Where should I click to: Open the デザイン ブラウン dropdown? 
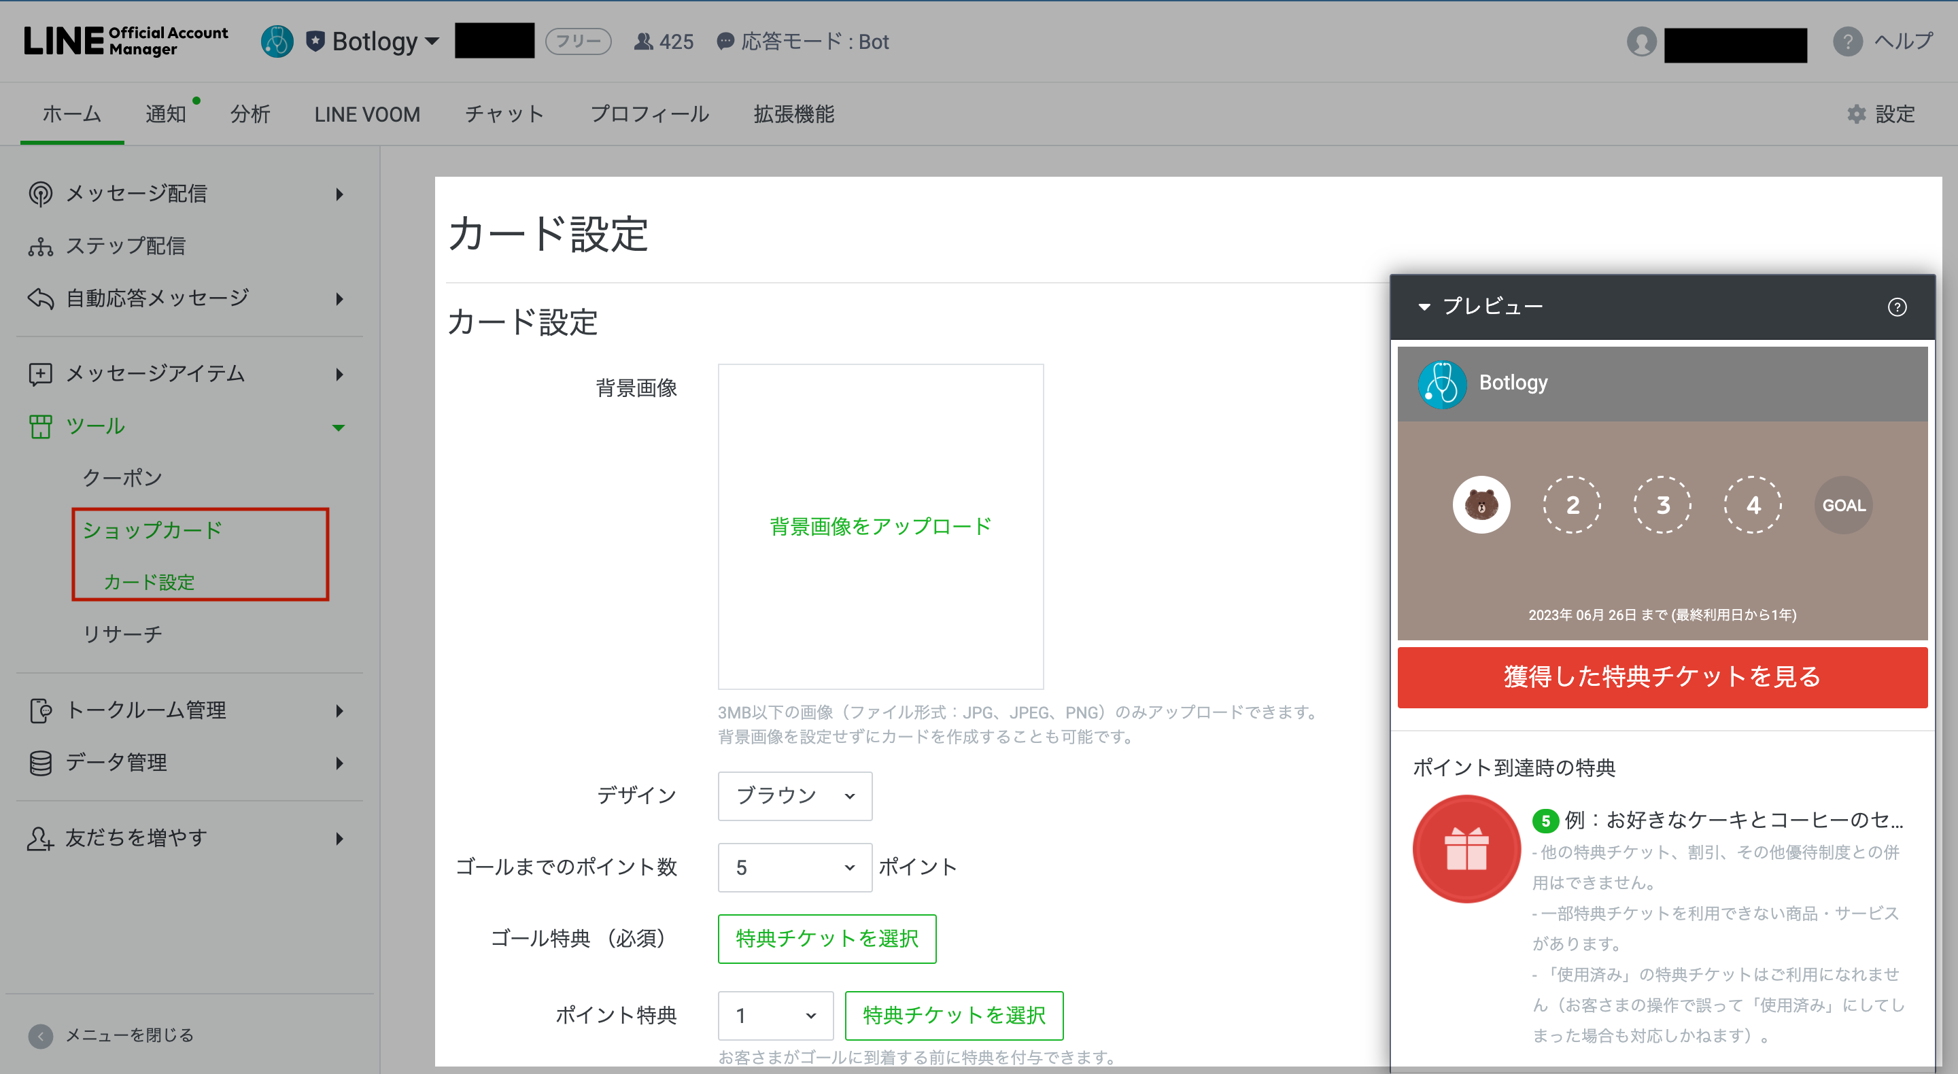(794, 796)
